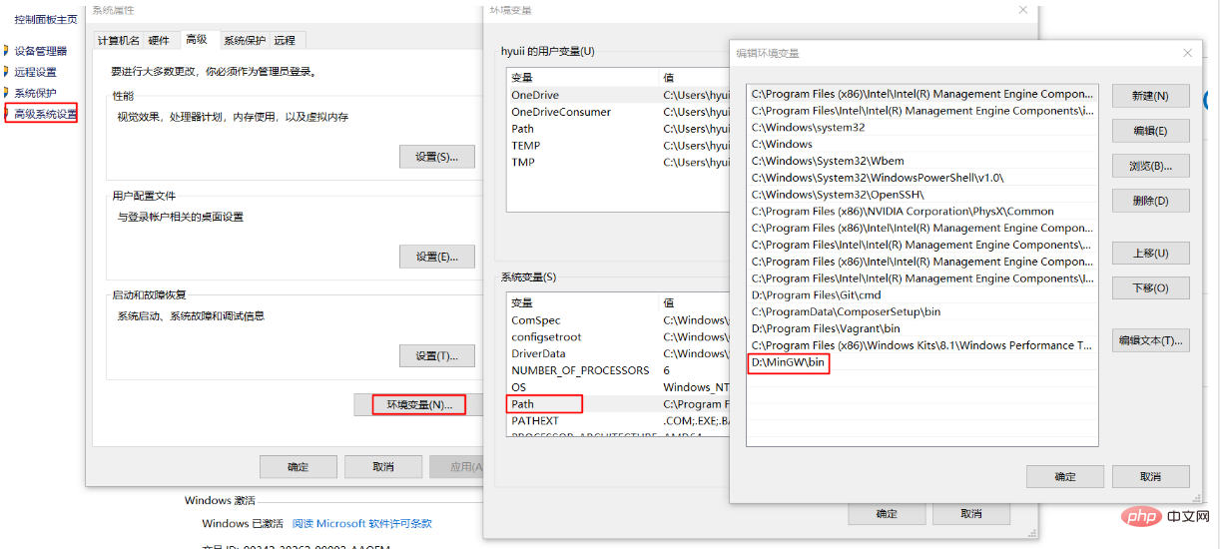Select the C:\Windows\system32 entry

tap(921, 127)
